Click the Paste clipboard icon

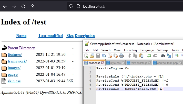tap(141, 56)
